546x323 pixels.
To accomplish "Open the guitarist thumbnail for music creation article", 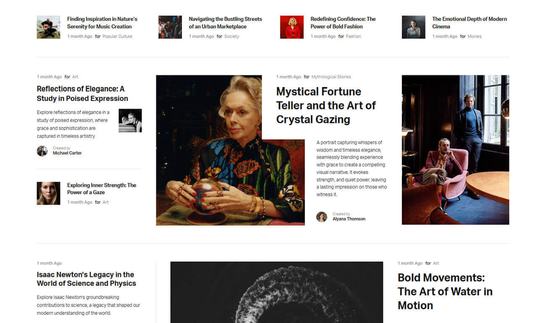I will tap(48, 27).
